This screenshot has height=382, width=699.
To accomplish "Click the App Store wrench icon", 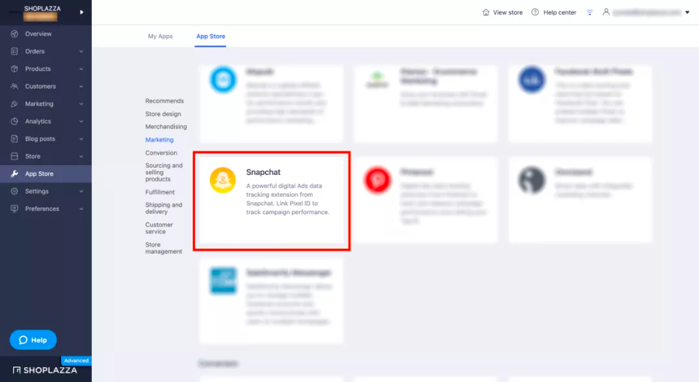I will (14, 174).
